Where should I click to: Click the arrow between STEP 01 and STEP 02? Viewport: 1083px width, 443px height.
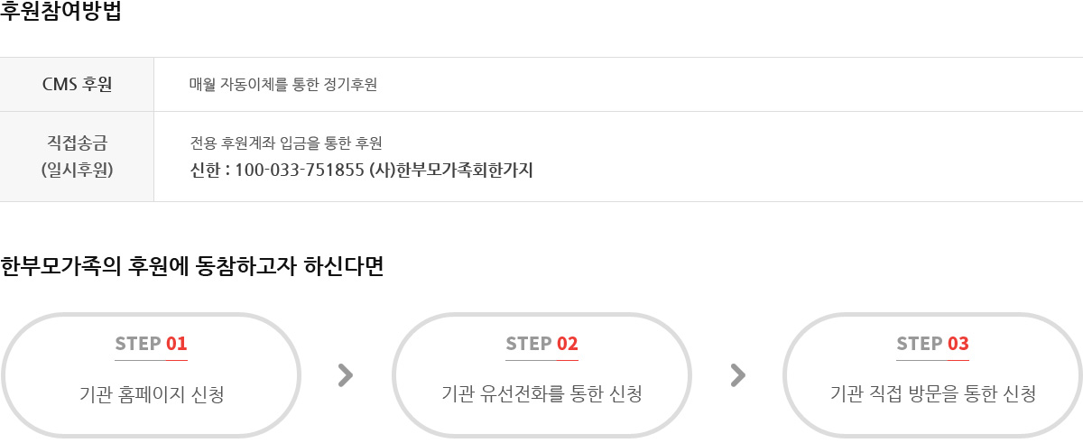pos(345,375)
